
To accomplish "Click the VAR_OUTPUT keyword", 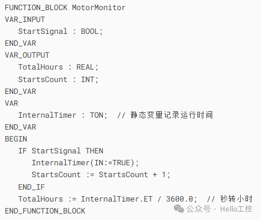I will [27, 55].
